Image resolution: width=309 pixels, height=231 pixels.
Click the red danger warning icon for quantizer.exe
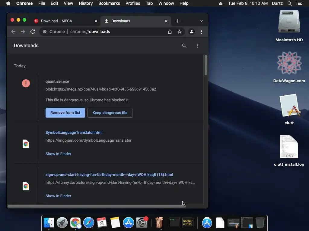pyautogui.click(x=26, y=83)
